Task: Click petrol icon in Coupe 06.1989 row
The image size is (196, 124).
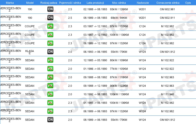Action: point(50,43)
